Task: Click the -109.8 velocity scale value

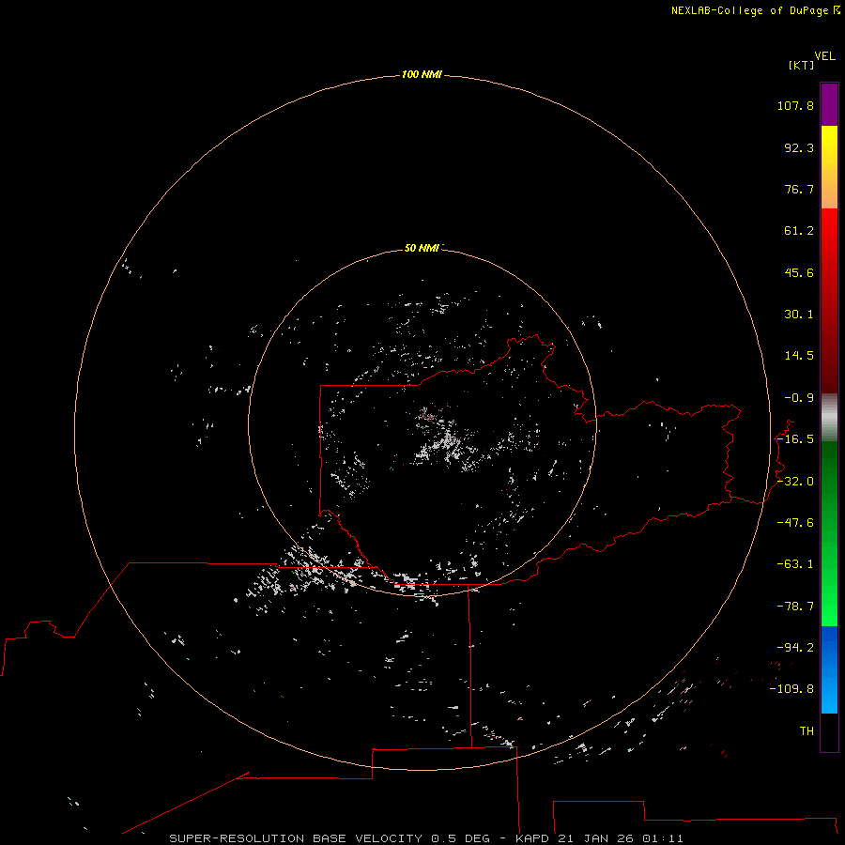Action: click(791, 689)
